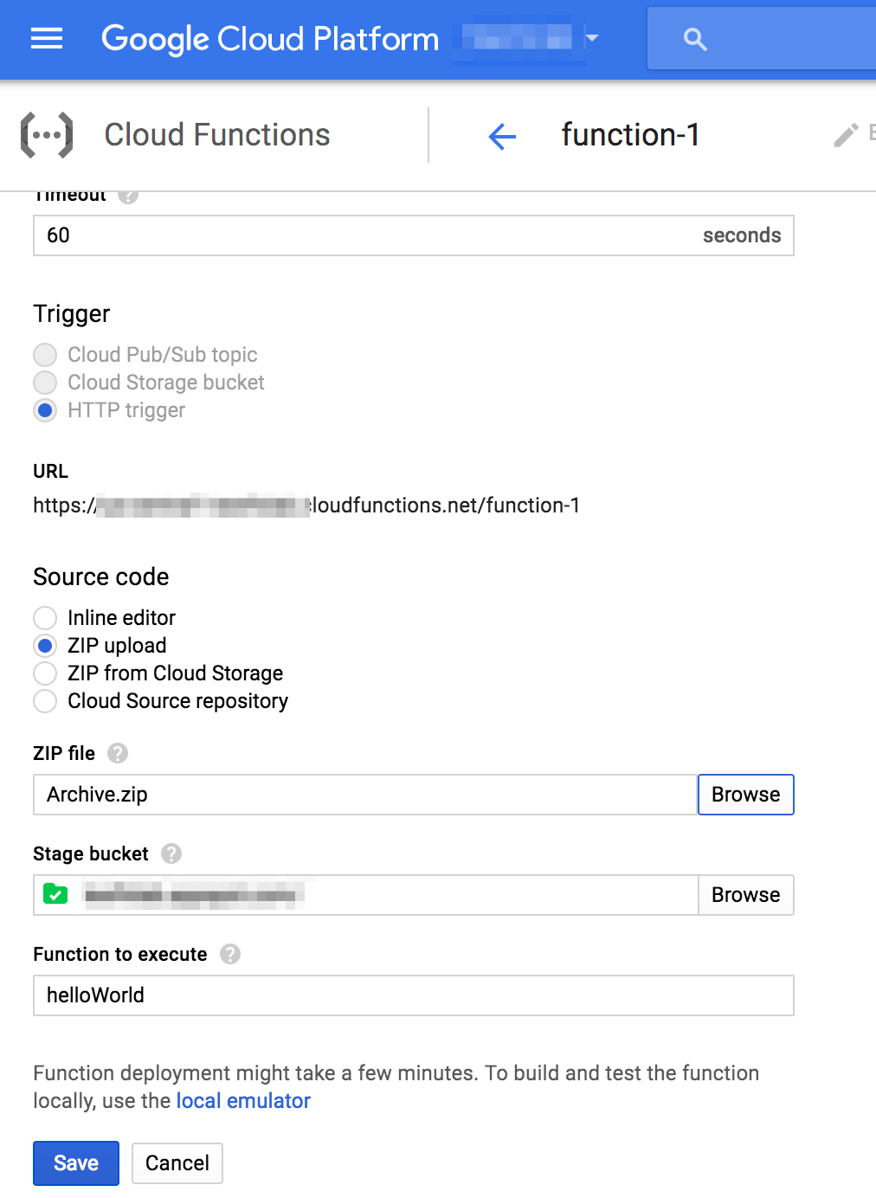Select the Cloud Pub/Sub topic trigger
Viewport: 876px width, 1198px height.
click(44, 355)
